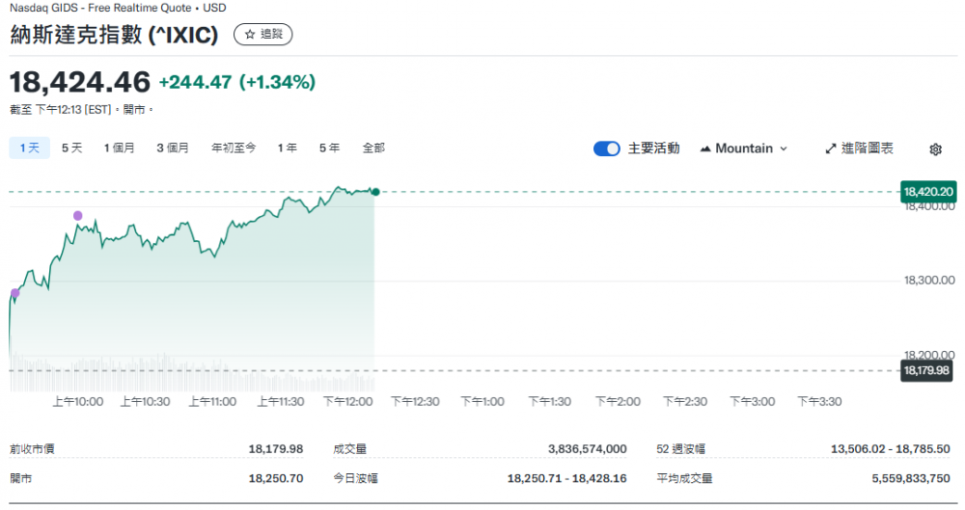Select the 1天 time range
Screen dimensions: 965x510
[29, 148]
